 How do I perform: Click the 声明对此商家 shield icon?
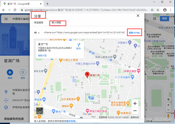pyautogui.click(x=6, y=107)
